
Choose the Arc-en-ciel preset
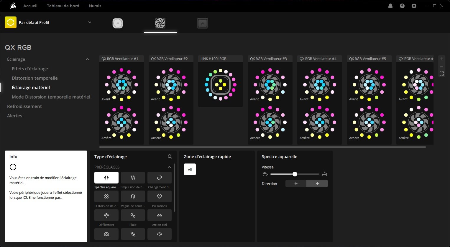click(x=160, y=215)
